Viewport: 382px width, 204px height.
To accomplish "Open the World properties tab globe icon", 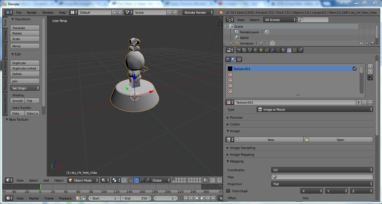I will point(256,50).
